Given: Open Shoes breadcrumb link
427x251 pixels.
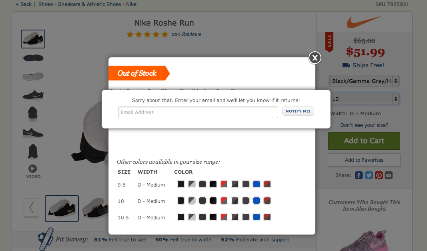Looking at the screenshot, I should [46, 4].
